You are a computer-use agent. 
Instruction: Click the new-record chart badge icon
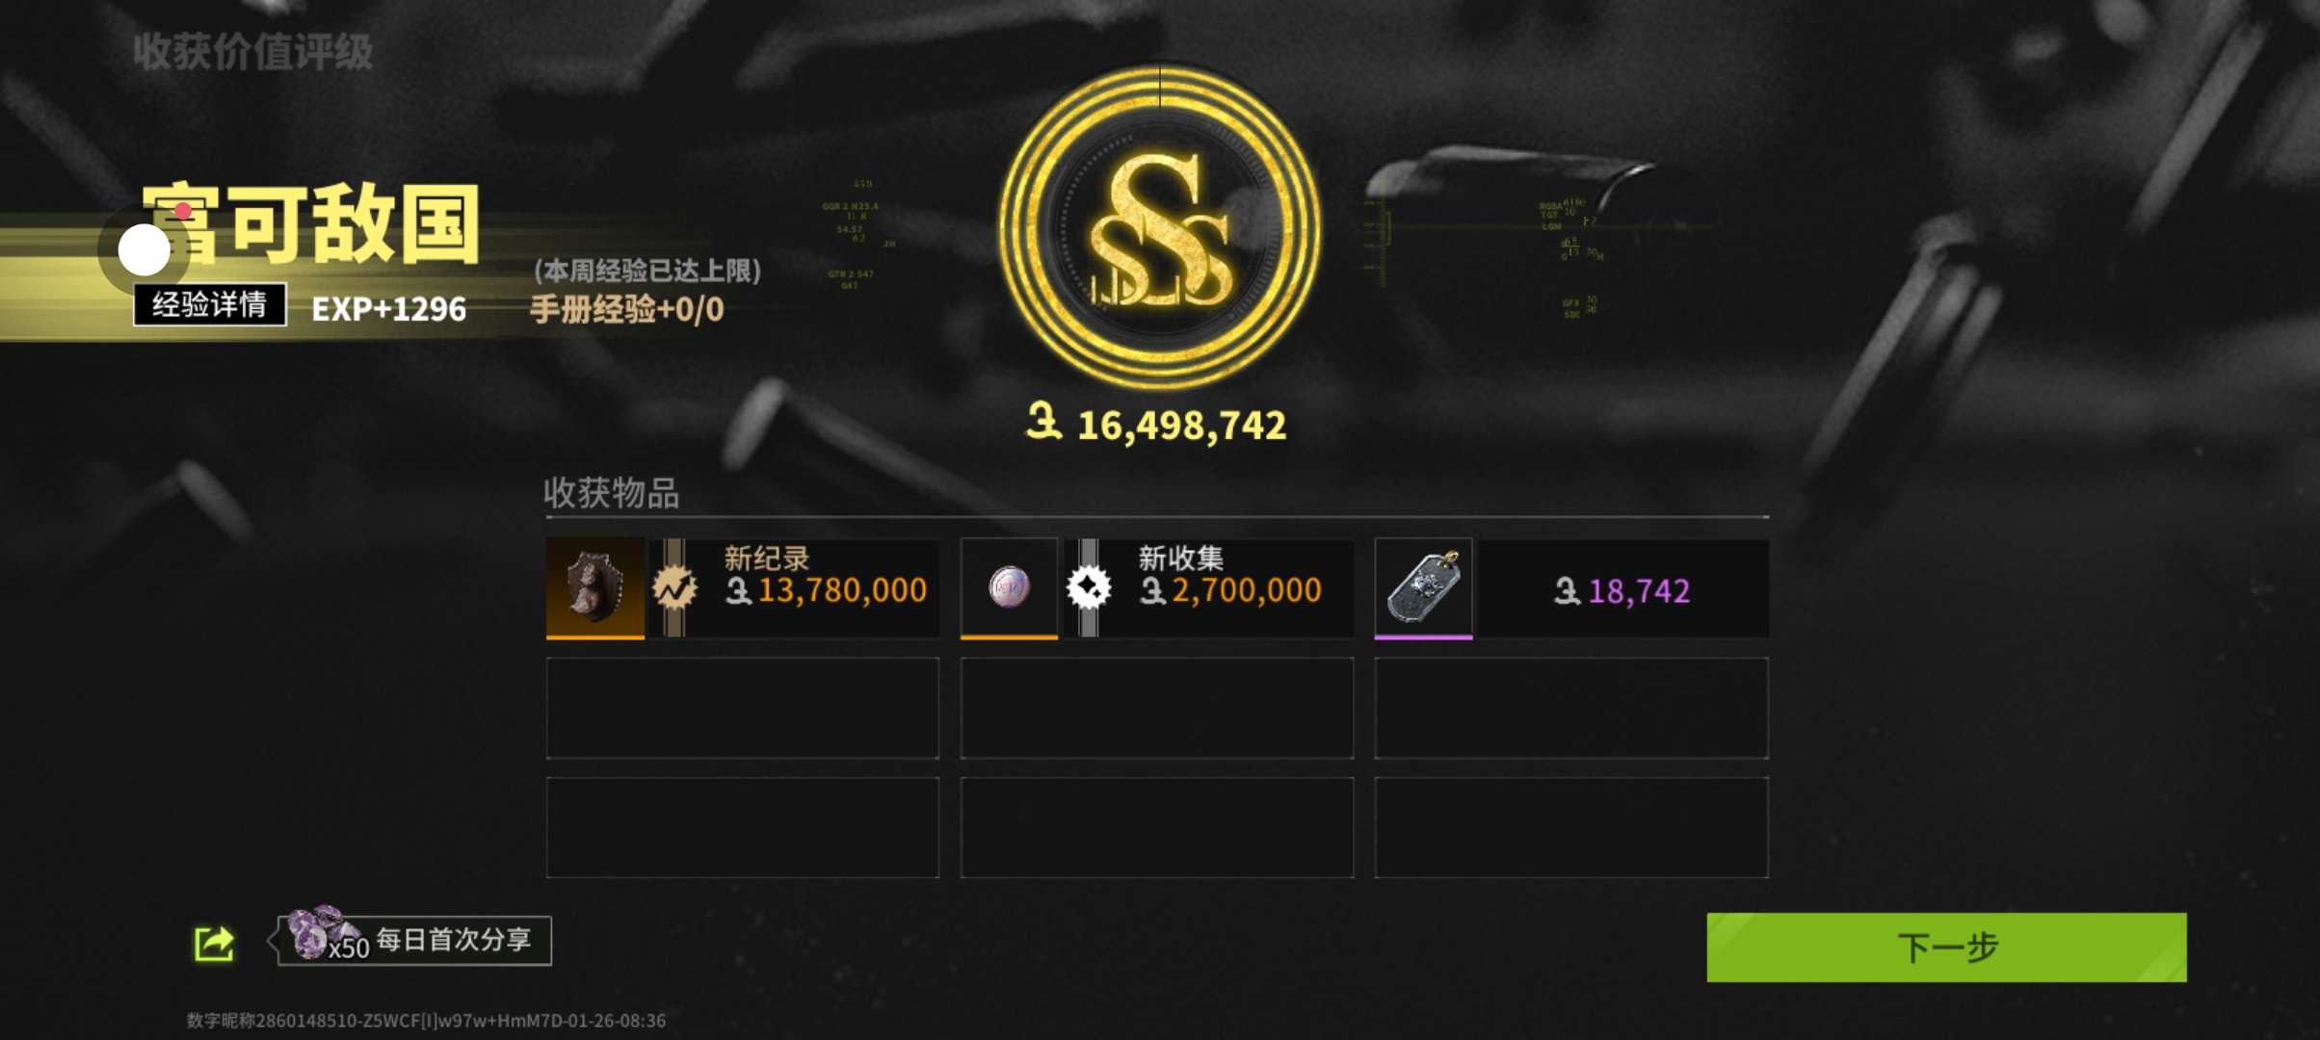point(674,587)
